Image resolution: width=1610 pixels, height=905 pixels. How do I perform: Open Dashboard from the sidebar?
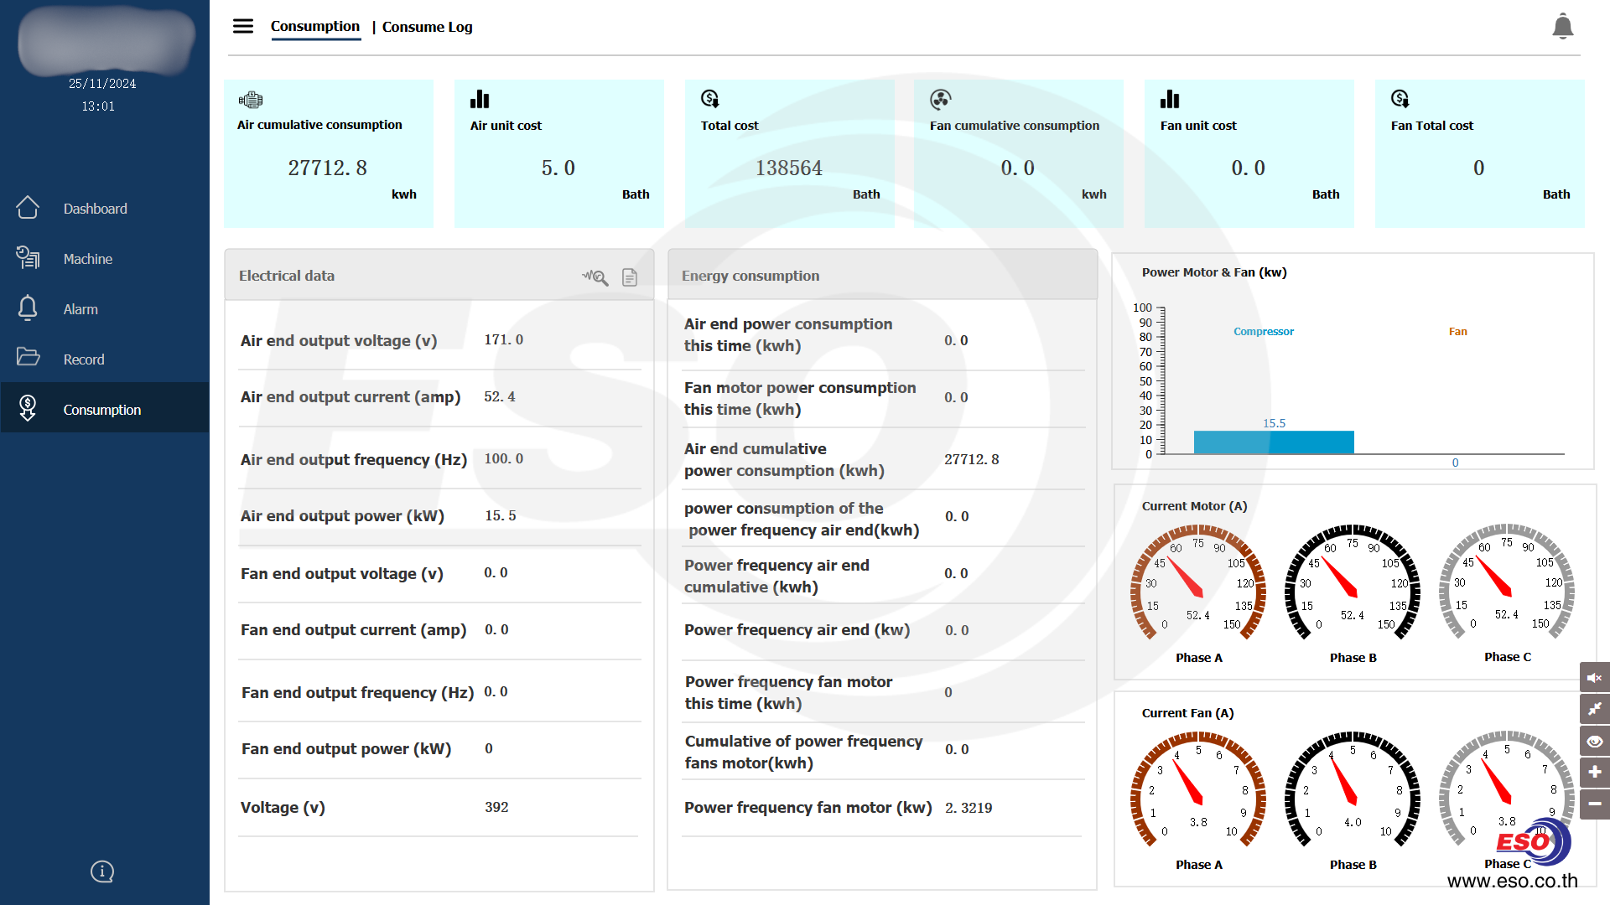point(95,209)
